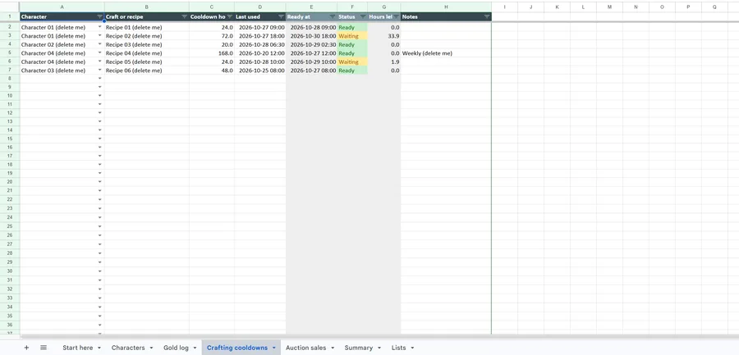Screen dimensions: 739x355
Task: Click cell Recipe 05 (delete me)
Action: (x=147, y=61)
